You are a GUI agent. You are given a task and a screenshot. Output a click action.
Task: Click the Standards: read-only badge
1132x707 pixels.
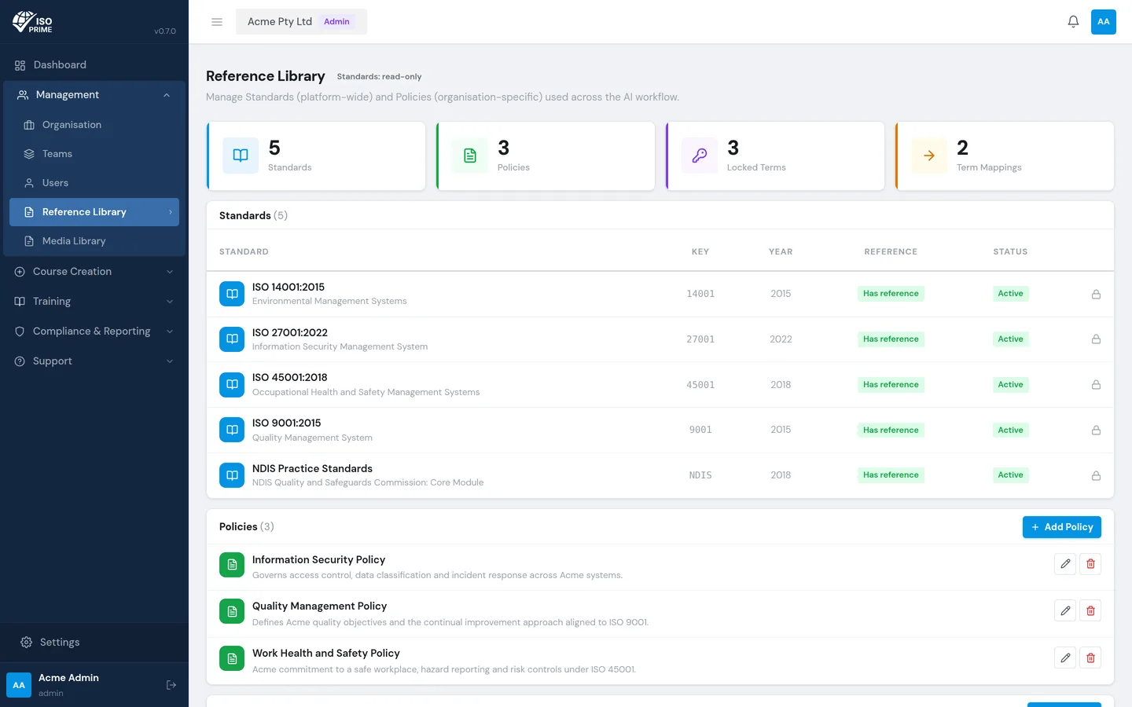pyautogui.click(x=379, y=77)
